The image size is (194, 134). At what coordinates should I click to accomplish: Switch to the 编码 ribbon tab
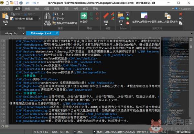pos(56,8)
